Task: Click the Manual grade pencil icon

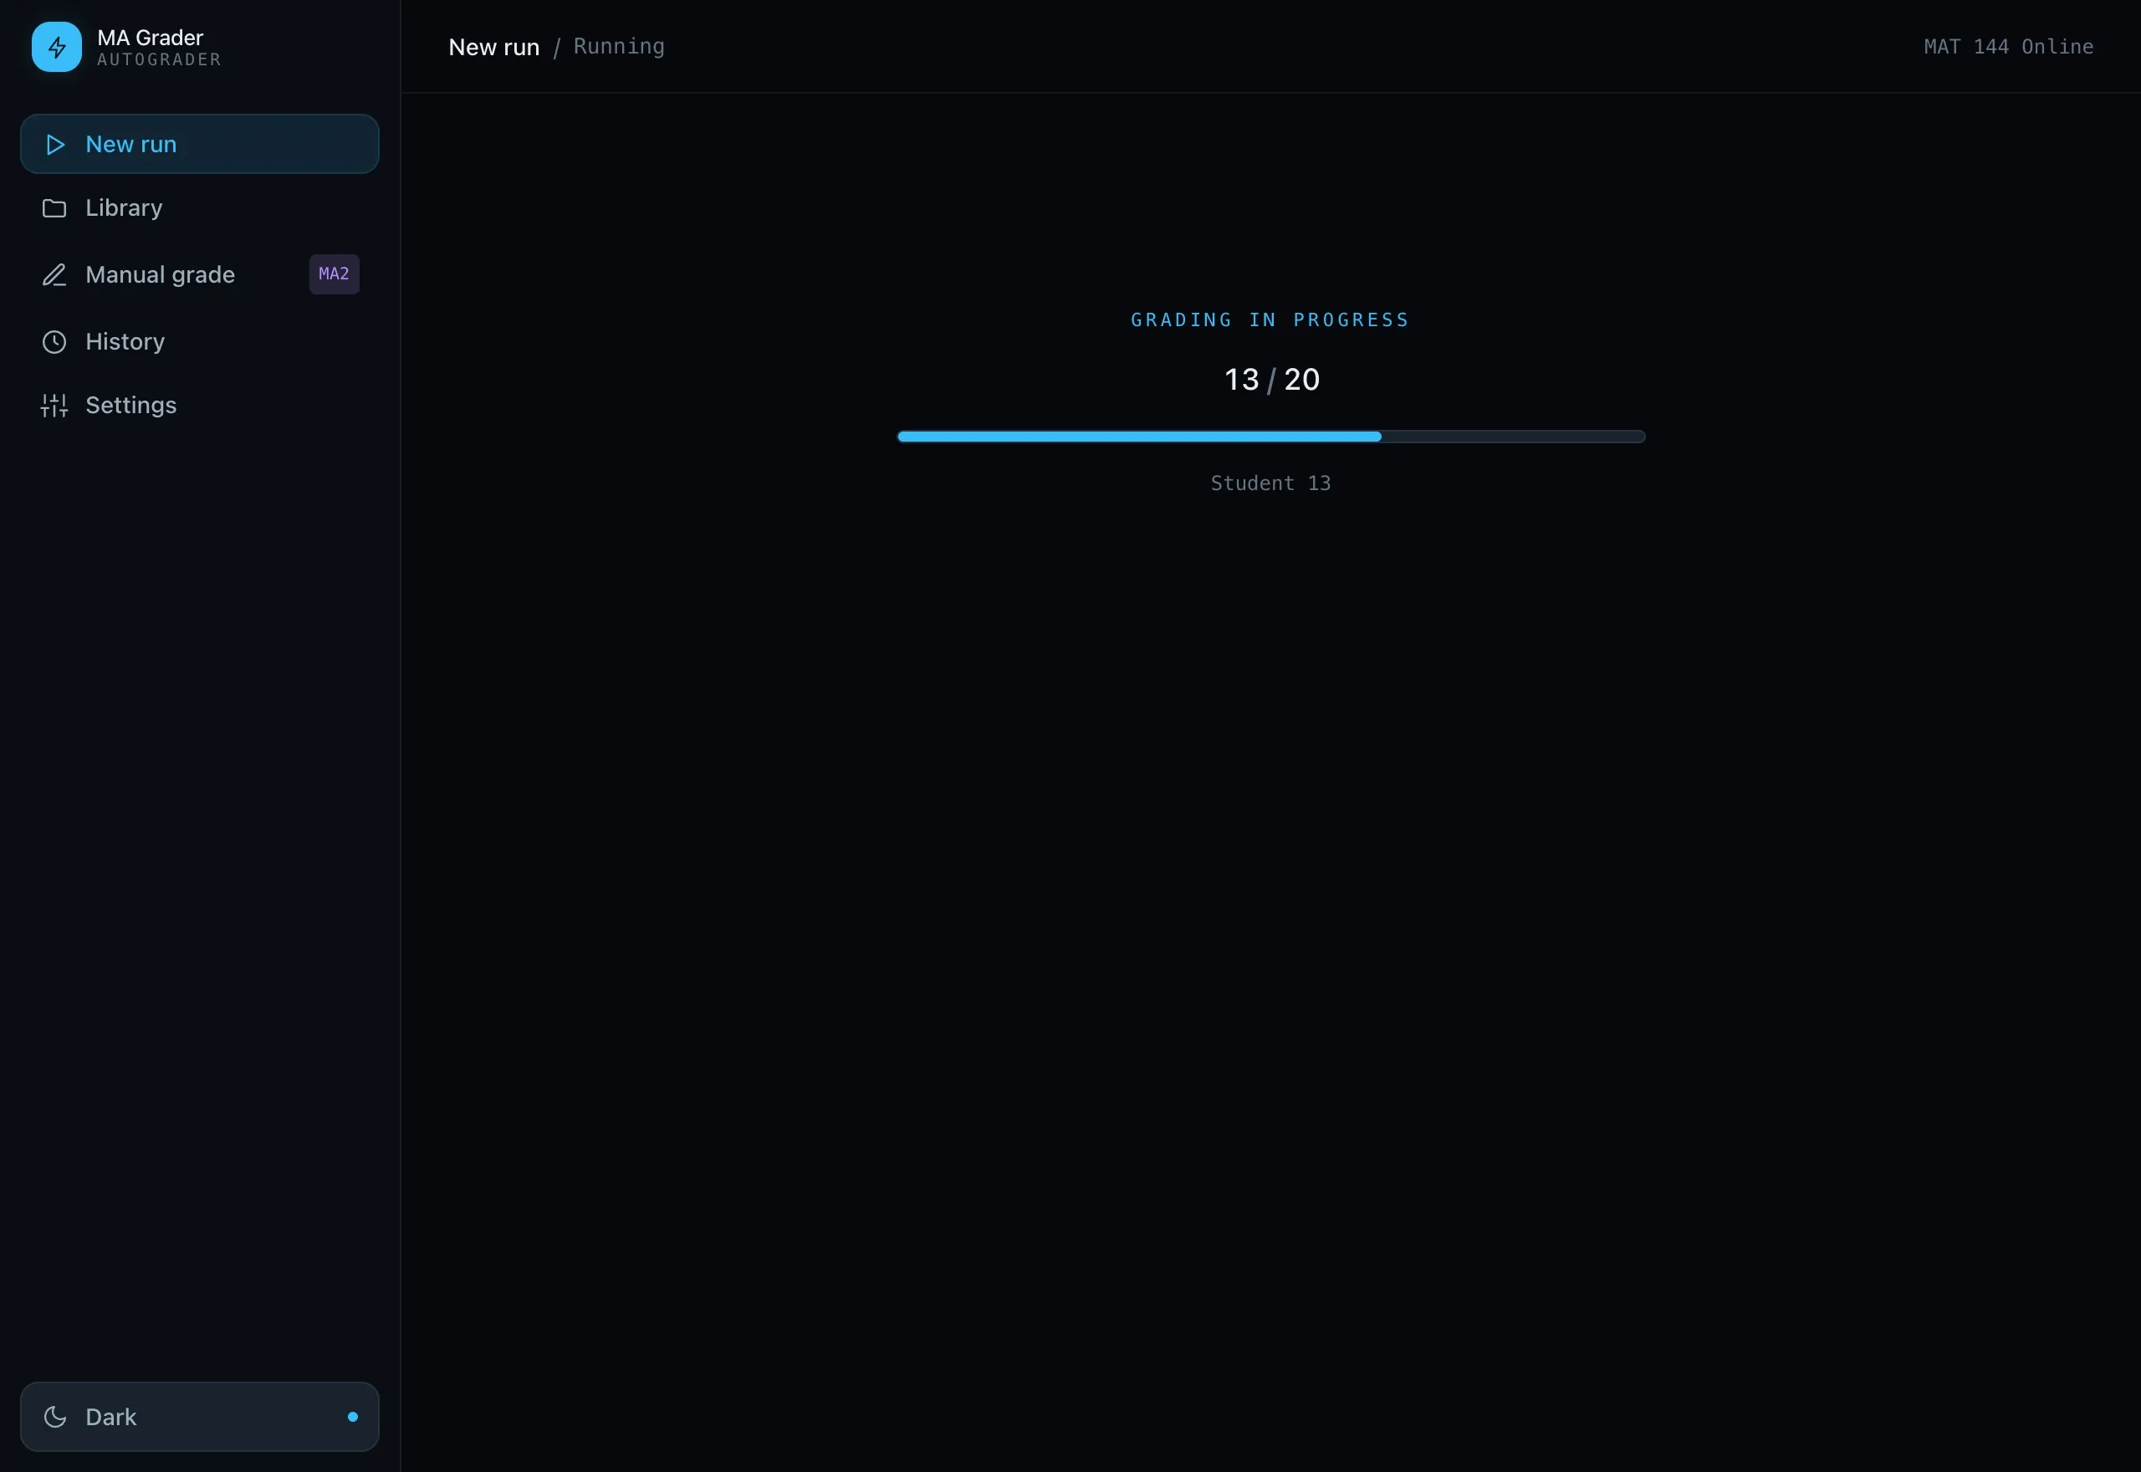Action: tap(54, 275)
